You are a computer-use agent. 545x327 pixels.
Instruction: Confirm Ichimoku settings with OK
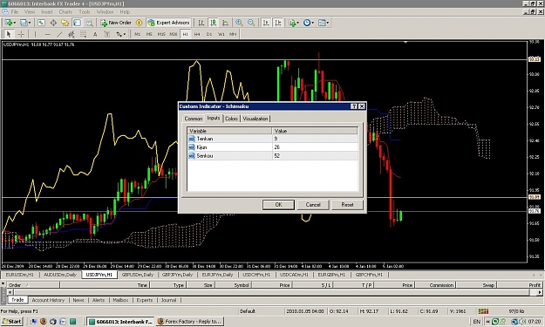pos(278,205)
